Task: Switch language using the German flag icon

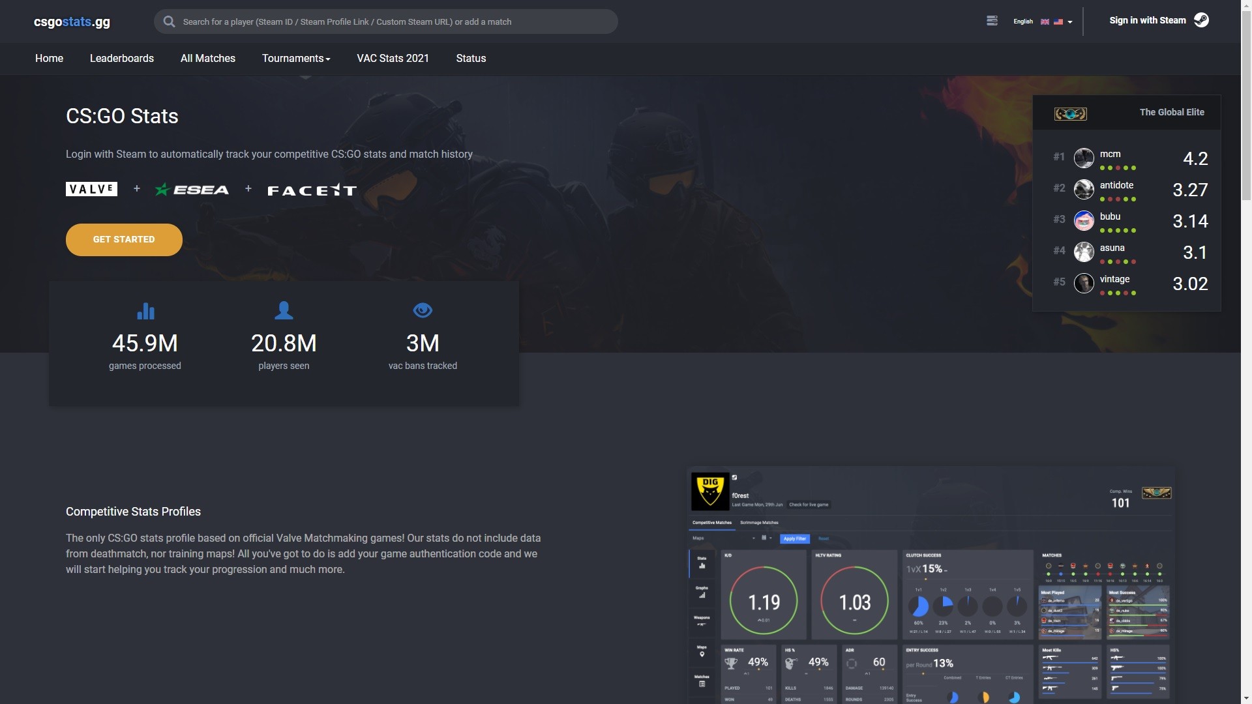Action: pos(1057,21)
